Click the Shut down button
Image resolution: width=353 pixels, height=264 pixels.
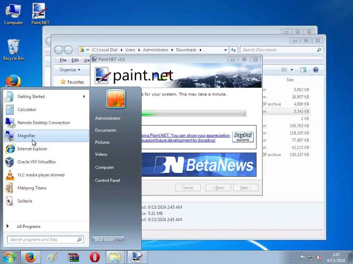coord(104,239)
